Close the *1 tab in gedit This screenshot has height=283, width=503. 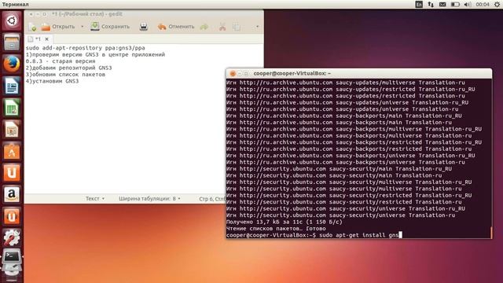[46, 39]
